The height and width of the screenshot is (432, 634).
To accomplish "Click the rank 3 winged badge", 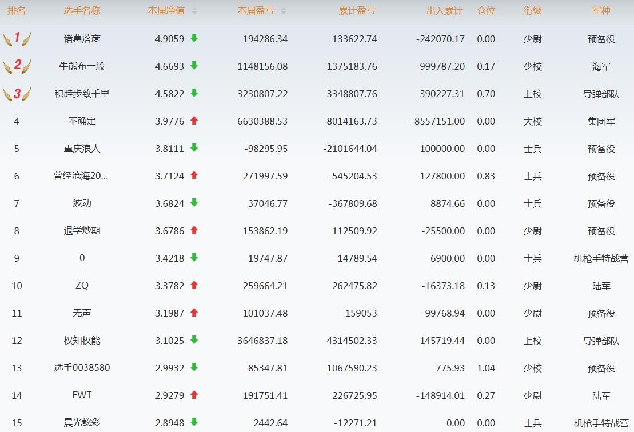I will pos(17,94).
